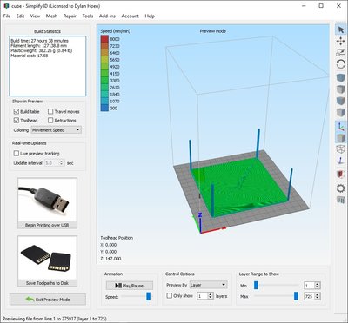The width and height of the screenshot is (348, 323).
Task: Click the Simplify3D app icon in title bar
Action: point(6,5)
